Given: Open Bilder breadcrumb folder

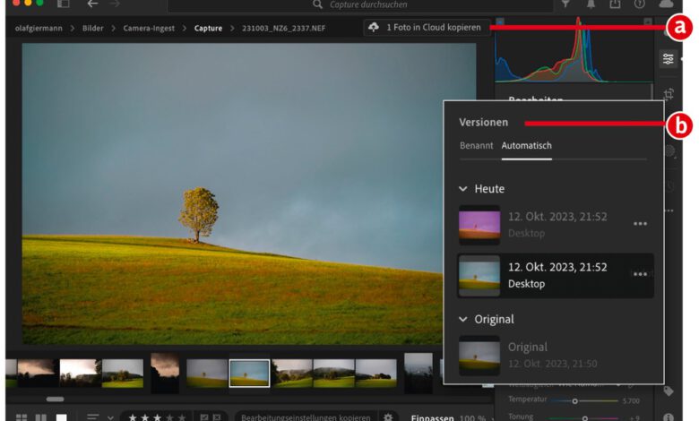Looking at the screenshot, I should click(x=92, y=28).
